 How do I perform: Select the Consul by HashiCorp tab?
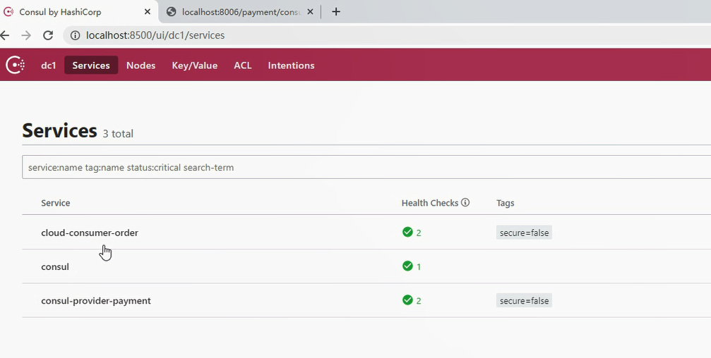click(79, 12)
